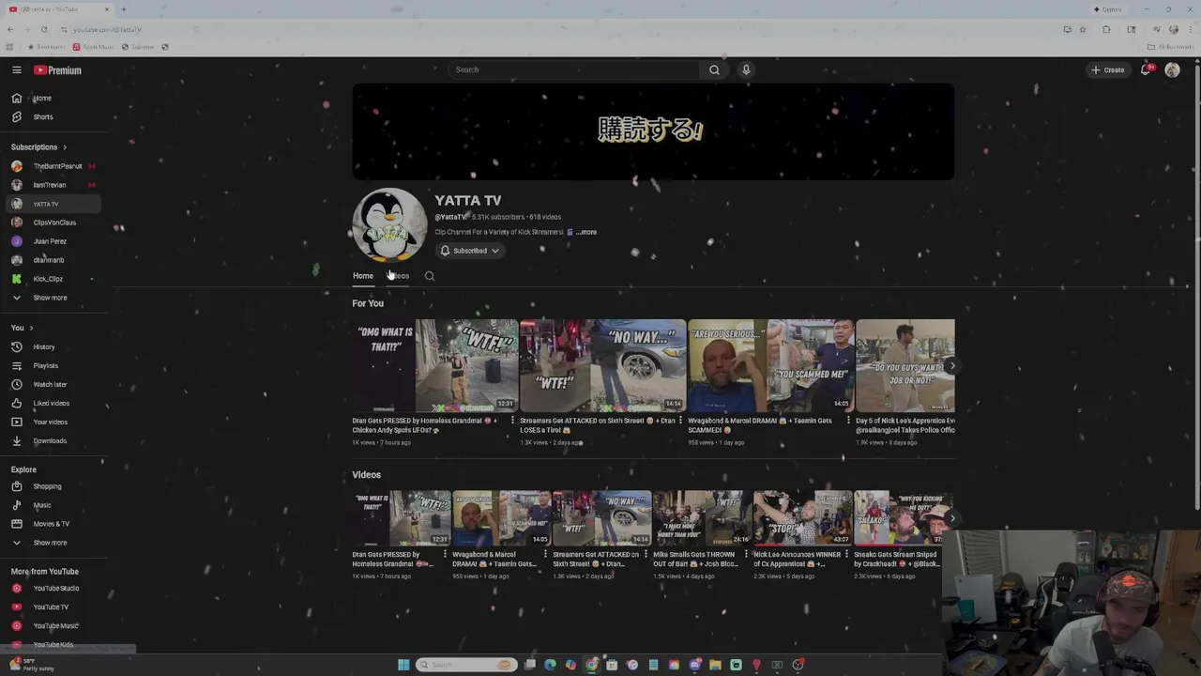The width and height of the screenshot is (1201, 676).
Task: Reload the page in the browser
Action: click(x=43, y=29)
